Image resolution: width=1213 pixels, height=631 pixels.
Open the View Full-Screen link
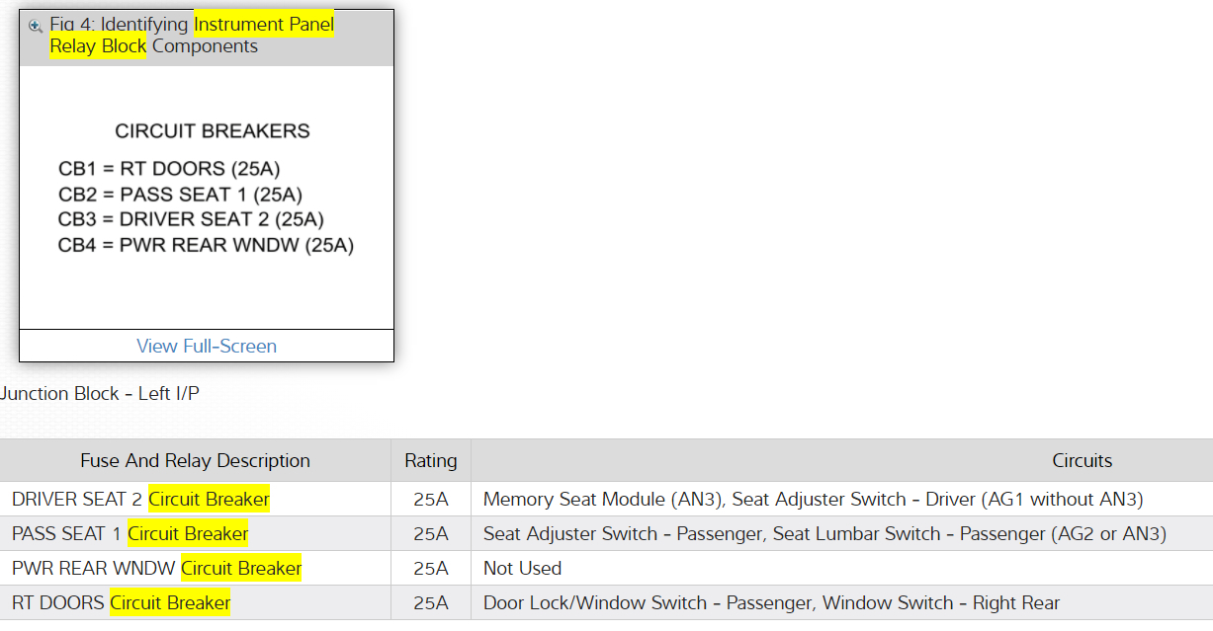point(207,346)
